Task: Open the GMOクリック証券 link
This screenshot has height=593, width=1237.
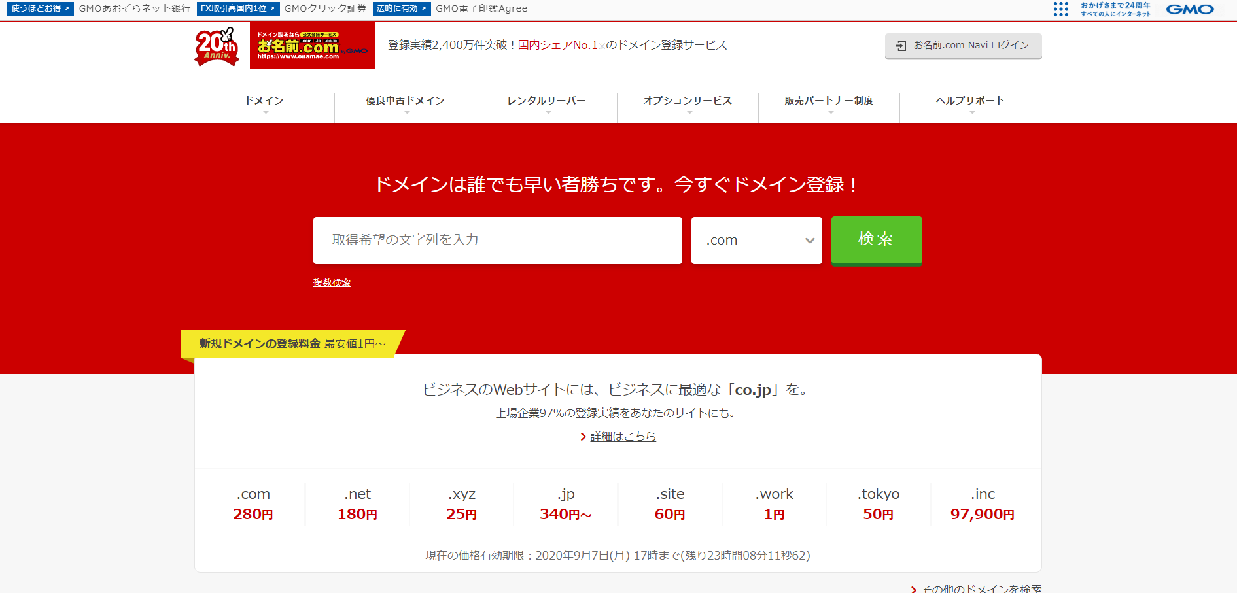Action: (x=325, y=8)
